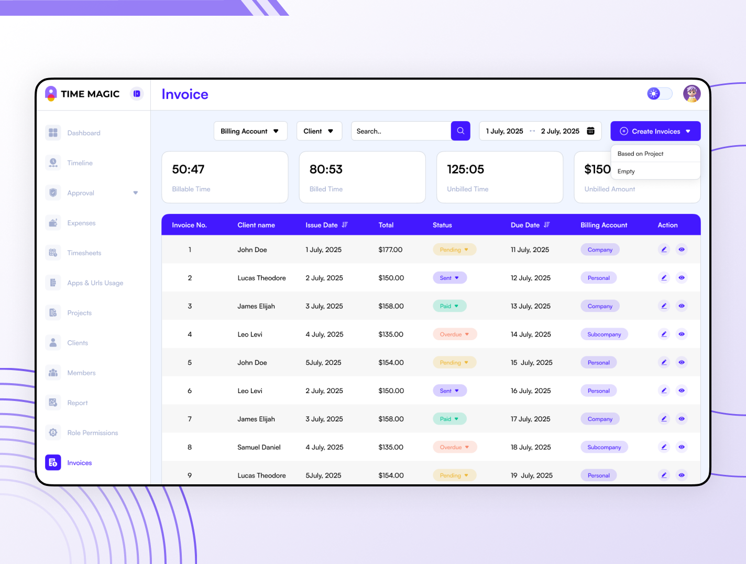View invoice 2 using eye icon
Viewport: 746px width, 564px height.
(682, 278)
